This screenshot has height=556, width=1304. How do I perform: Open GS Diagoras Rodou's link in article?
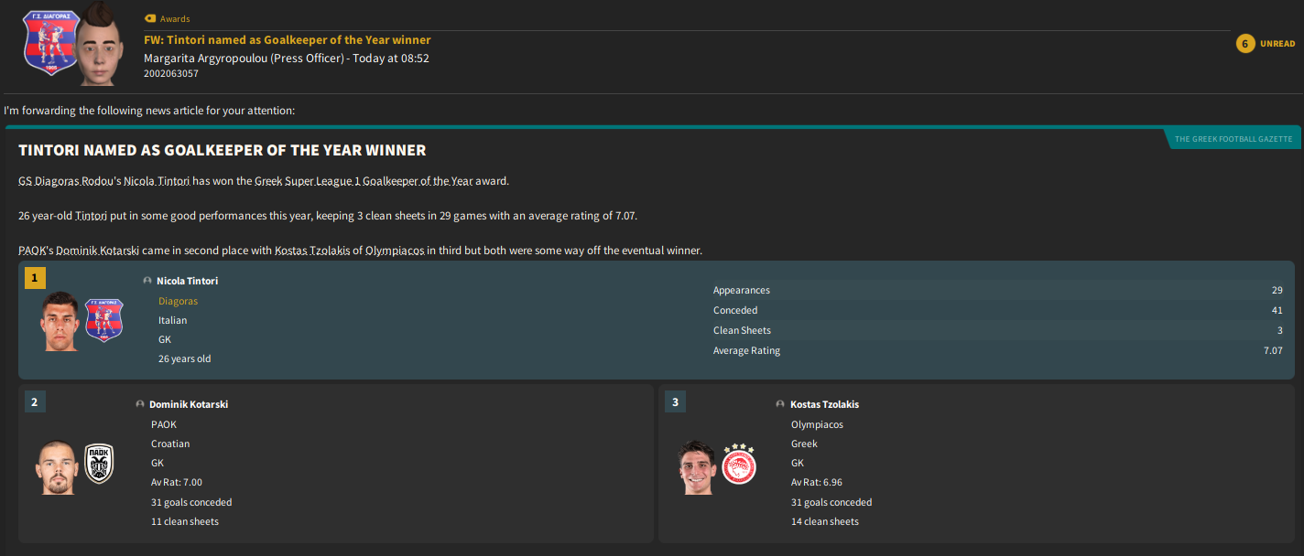point(69,181)
